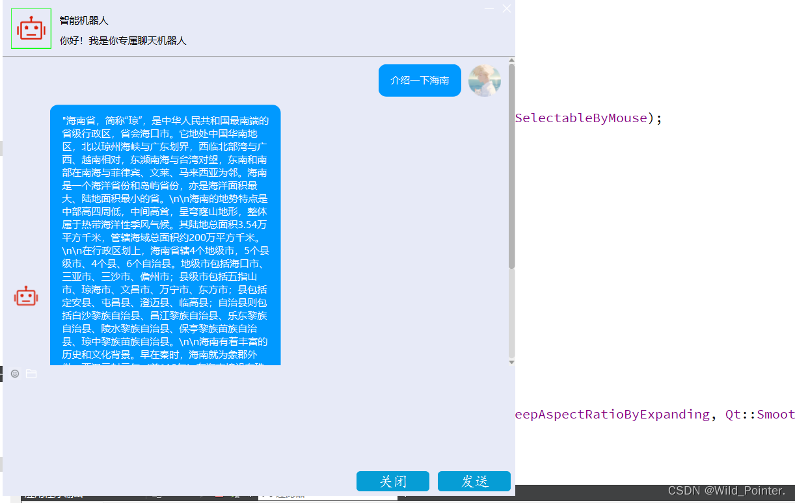Viewport: 795px width, 503px height.
Task: Click the green icon in the output toolbar
Action: click(x=236, y=496)
